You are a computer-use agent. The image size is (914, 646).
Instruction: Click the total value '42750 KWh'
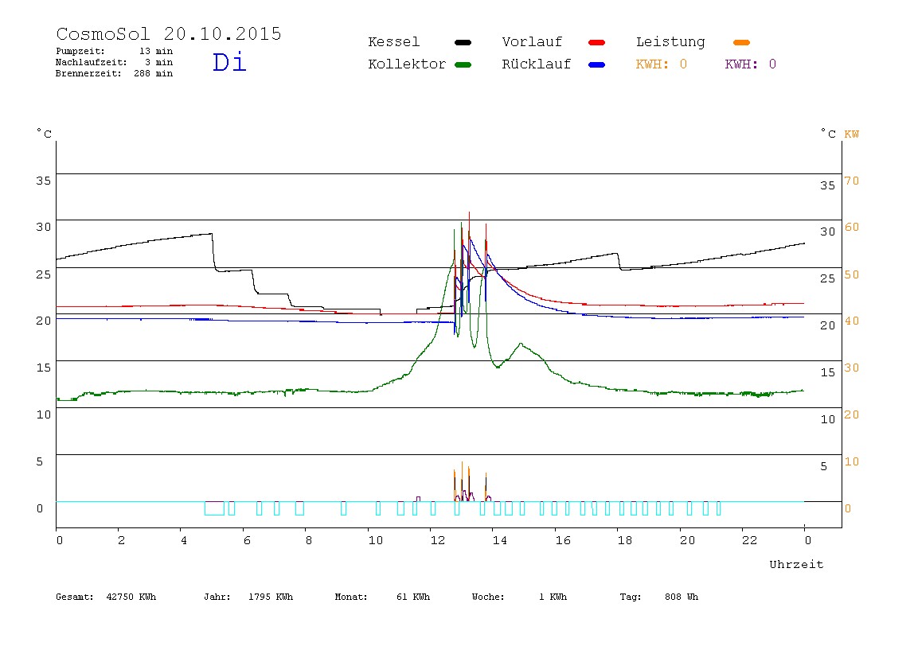pyautogui.click(x=131, y=597)
